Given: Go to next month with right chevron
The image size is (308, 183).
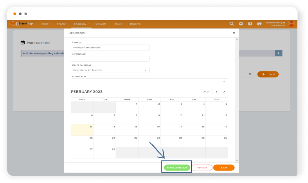Looking at the screenshot, I should tap(224, 92).
